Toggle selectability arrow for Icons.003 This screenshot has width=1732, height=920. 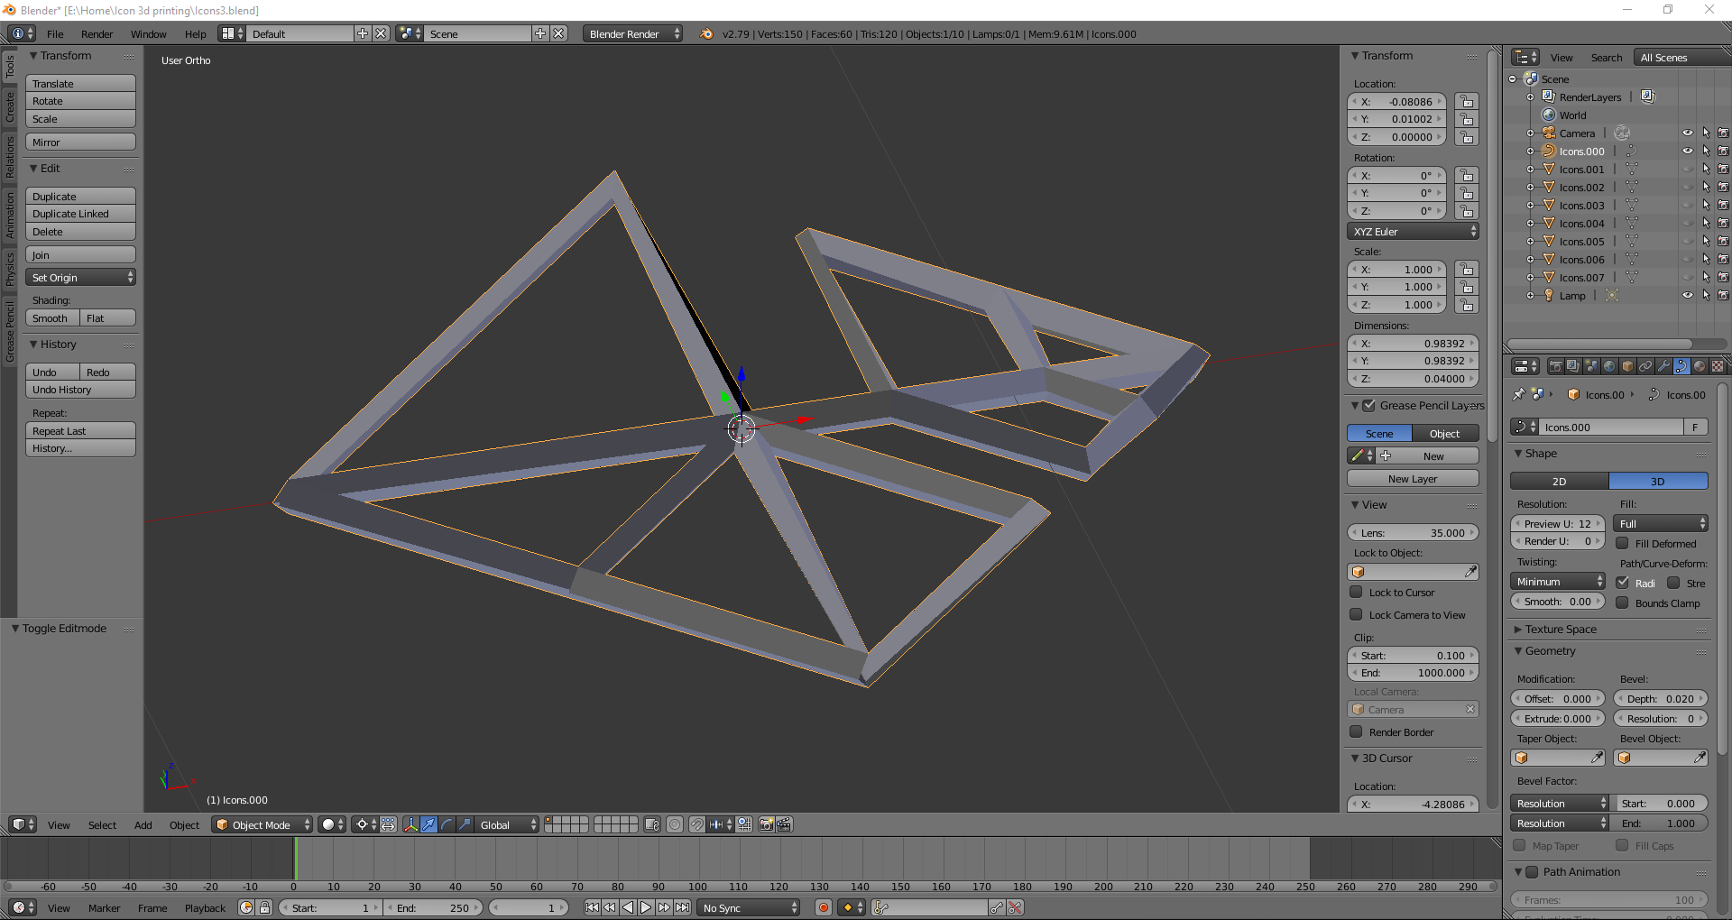tap(1706, 205)
